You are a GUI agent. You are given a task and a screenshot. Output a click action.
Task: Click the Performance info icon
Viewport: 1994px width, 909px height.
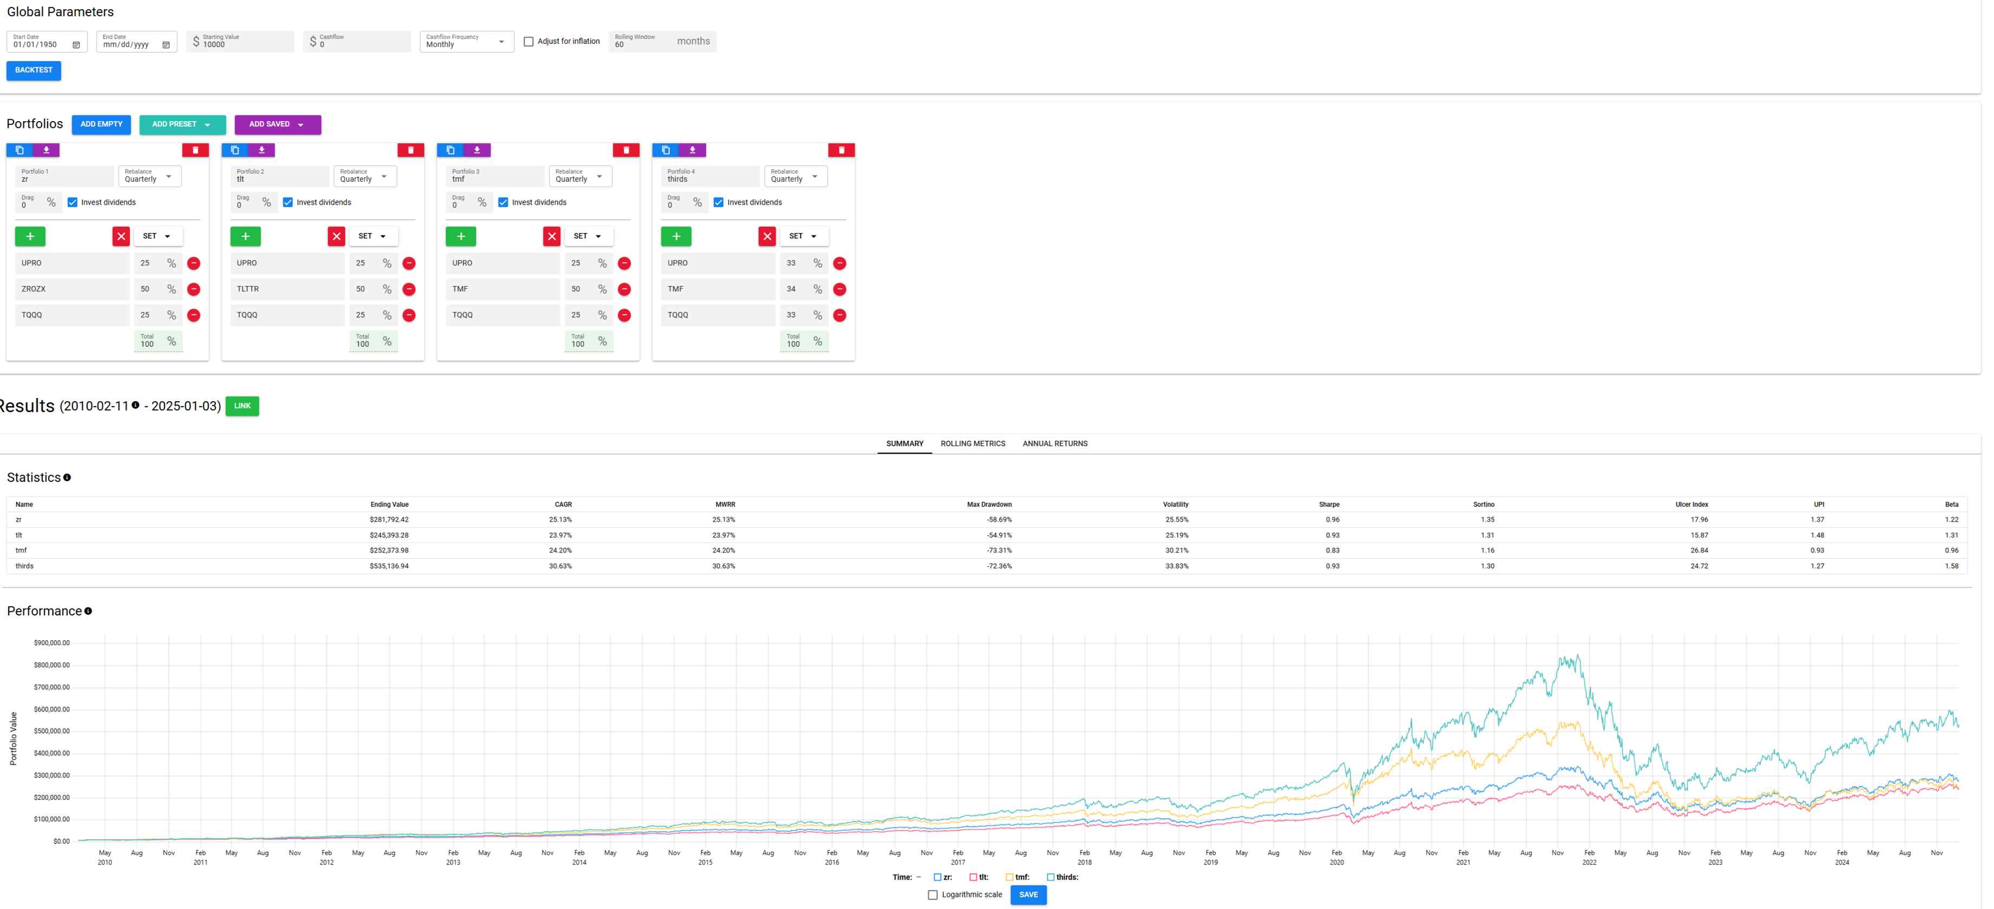click(88, 611)
